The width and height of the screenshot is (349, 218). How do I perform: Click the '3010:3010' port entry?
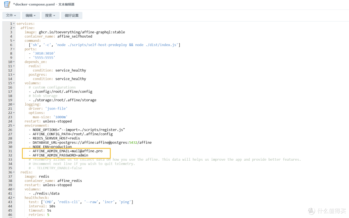[42, 53]
